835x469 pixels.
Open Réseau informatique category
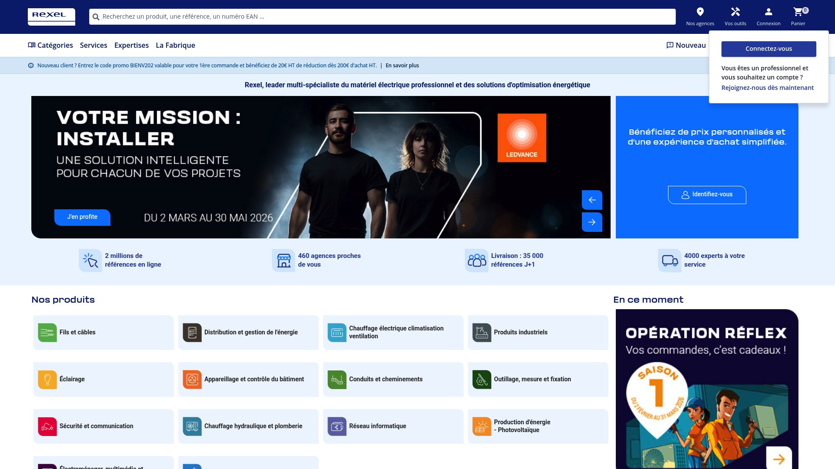(x=393, y=426)
